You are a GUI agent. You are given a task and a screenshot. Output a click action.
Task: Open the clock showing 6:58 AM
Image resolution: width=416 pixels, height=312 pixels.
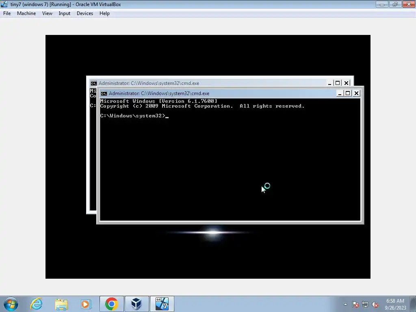(395, 304)
